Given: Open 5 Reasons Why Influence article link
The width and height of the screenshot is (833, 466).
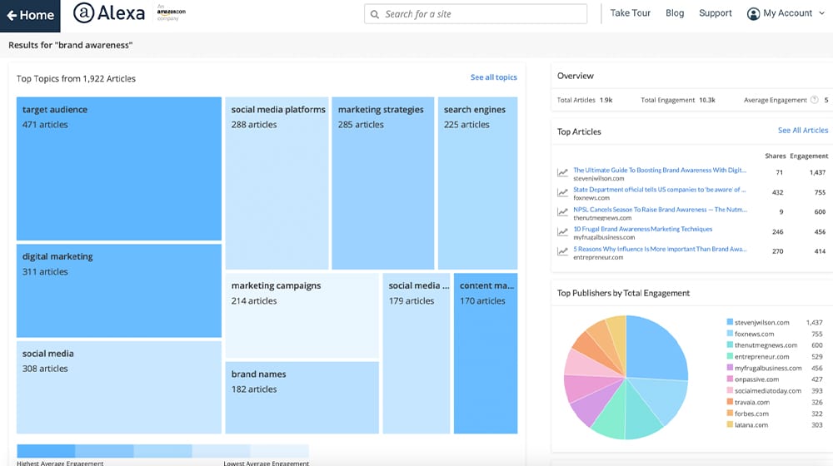Looking at the screenshot, I should tap(660, 249).
